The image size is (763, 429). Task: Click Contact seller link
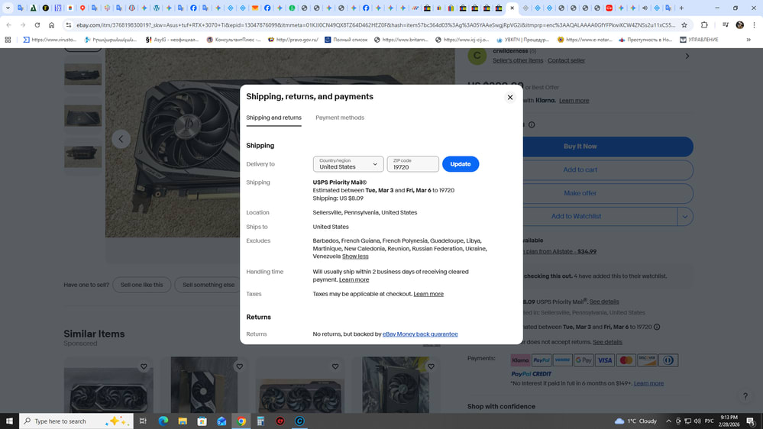point(566,60)
